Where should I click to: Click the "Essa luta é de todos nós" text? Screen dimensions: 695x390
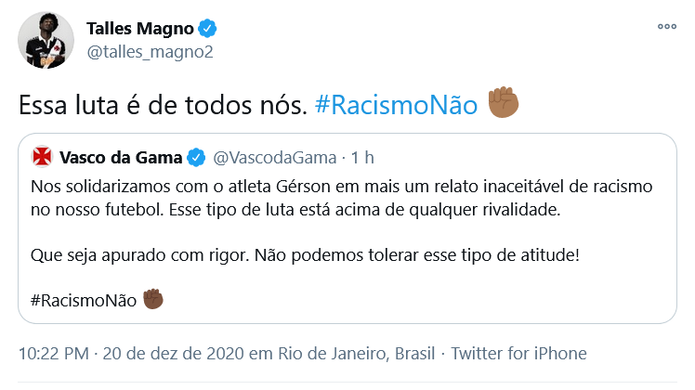click(162, 105)
